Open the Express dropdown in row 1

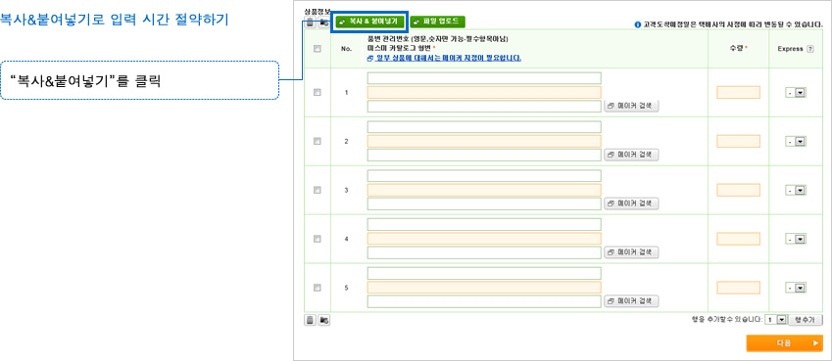tap(796, 93)
